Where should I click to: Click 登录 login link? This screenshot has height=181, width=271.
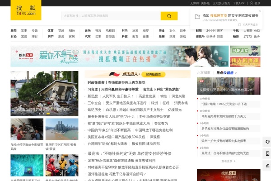[x=257, y=3]
